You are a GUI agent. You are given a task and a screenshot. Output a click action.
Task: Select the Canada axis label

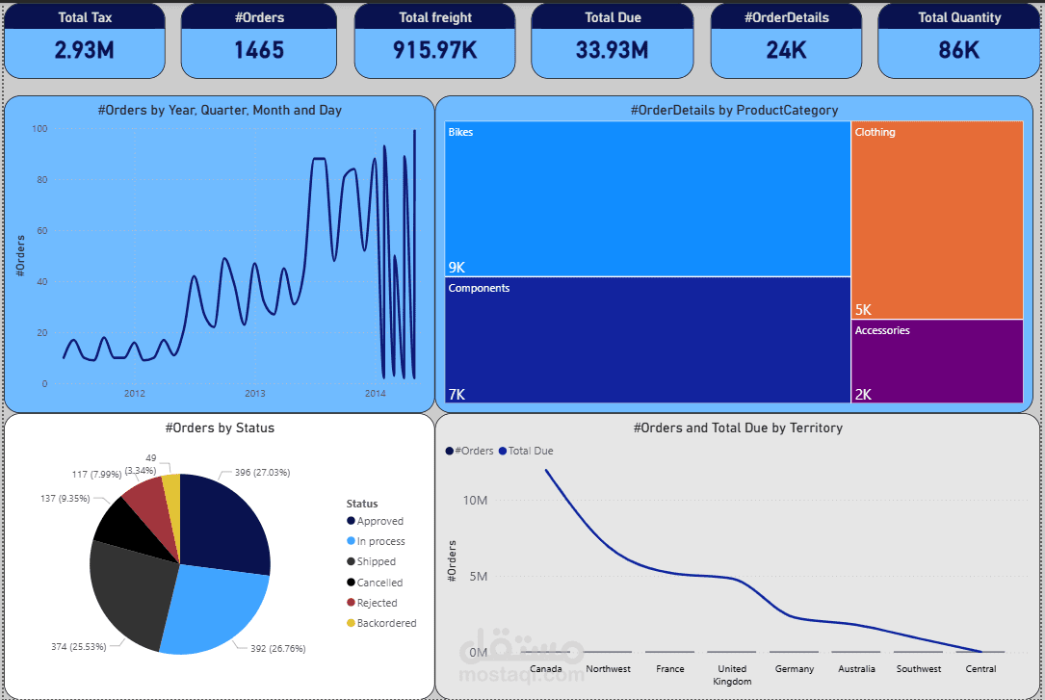click(x=546, y=668)
